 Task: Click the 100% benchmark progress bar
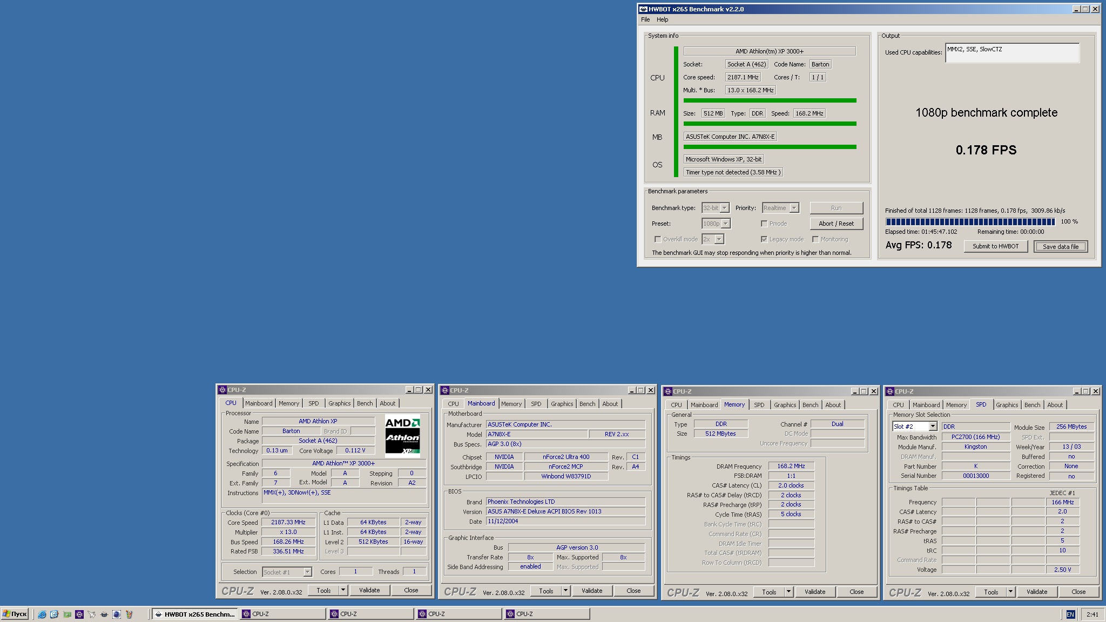tap(970, 221)
